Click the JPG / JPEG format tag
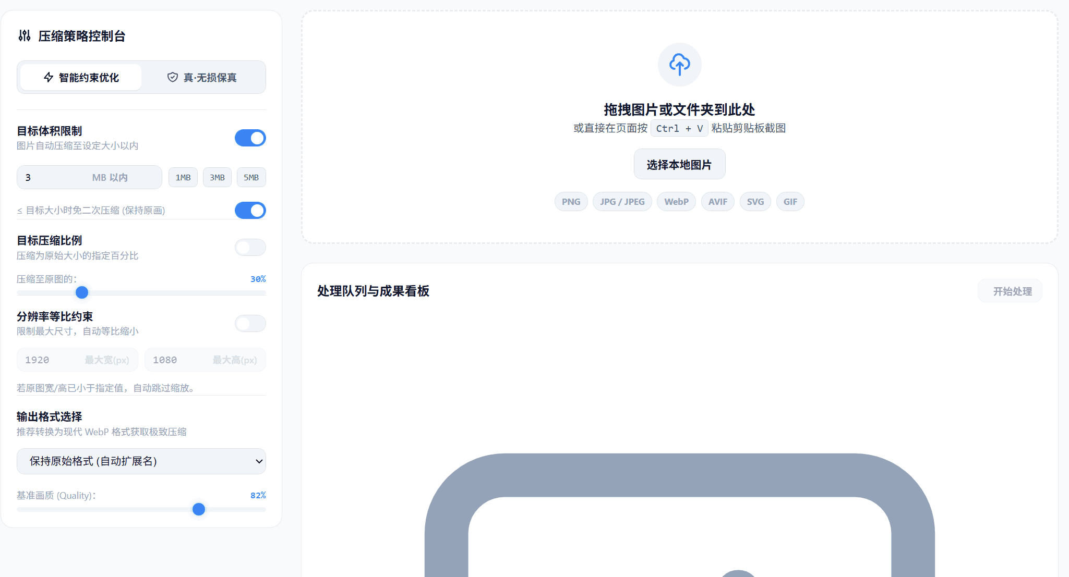 click(622, 202)
